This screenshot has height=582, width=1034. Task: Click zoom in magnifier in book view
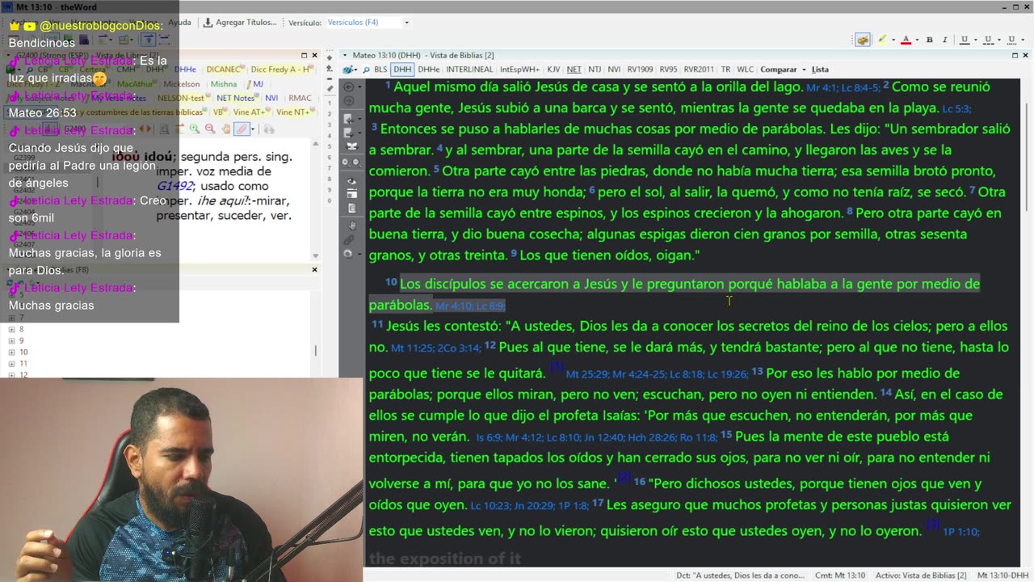tap(195, 129)
